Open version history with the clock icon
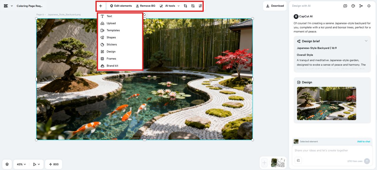The image size is (377, 170). [353, 6]
